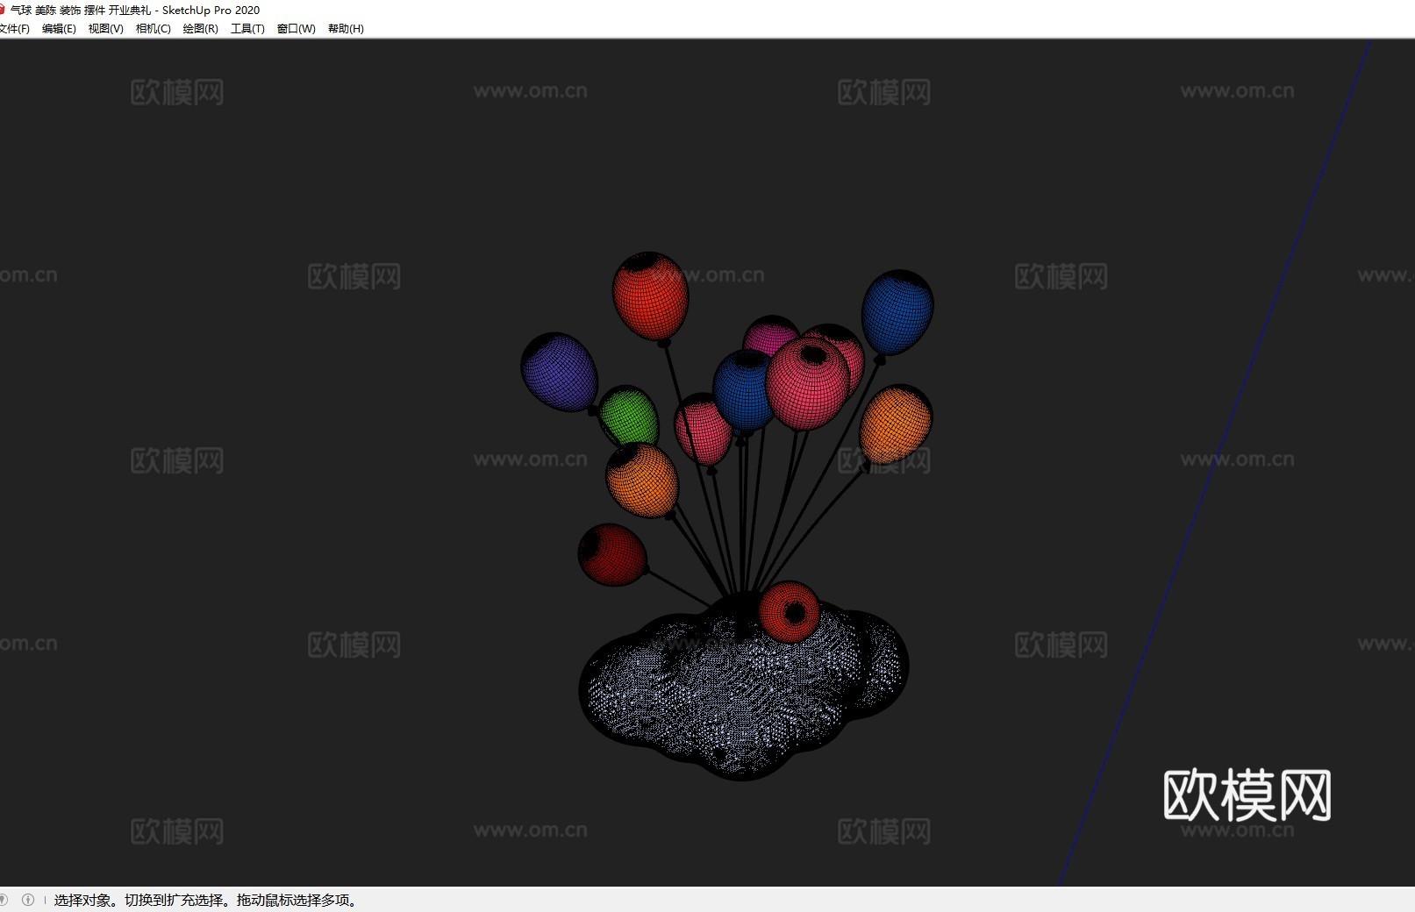The width and height of the screenshot is (1415, 912).
Task: Open the 视图(V) menu
Action: 105,29
